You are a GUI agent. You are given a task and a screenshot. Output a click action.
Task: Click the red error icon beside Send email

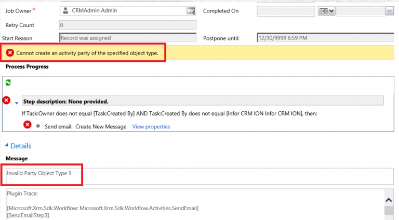[x=28, y=125]
